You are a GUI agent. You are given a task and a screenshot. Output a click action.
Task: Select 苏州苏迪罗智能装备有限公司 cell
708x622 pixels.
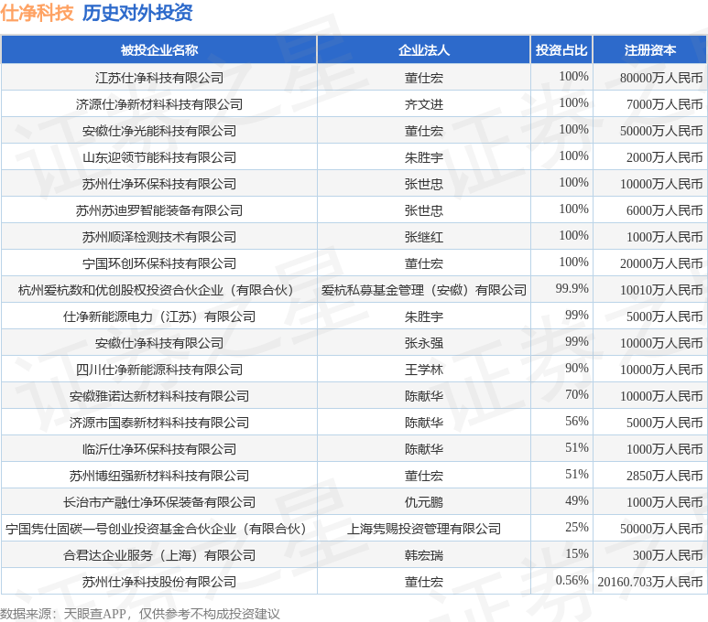click(x=159, y=210)
